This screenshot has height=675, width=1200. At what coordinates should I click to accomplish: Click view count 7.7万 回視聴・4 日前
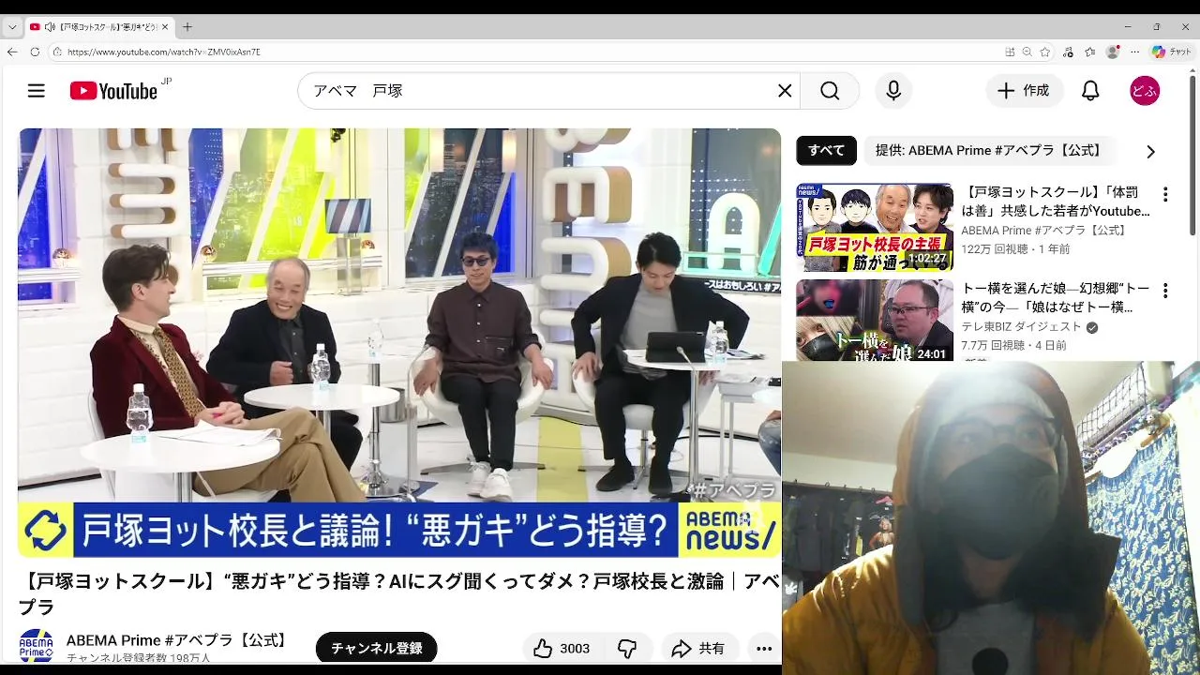click(x=1013, y=345)
